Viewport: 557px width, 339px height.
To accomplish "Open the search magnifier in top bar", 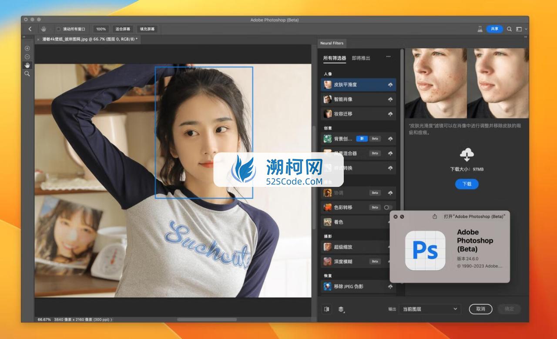I will click(x=509, y=29).
